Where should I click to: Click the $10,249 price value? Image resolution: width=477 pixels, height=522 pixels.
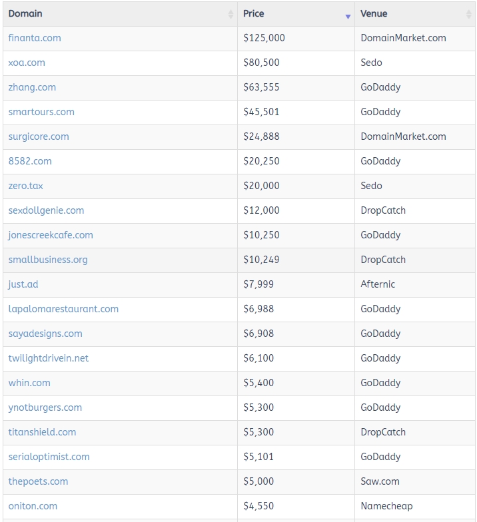pos(261,260)
